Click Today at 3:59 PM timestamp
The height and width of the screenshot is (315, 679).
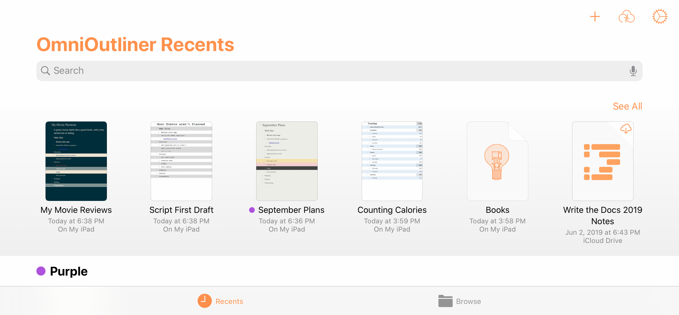(392, 221)
